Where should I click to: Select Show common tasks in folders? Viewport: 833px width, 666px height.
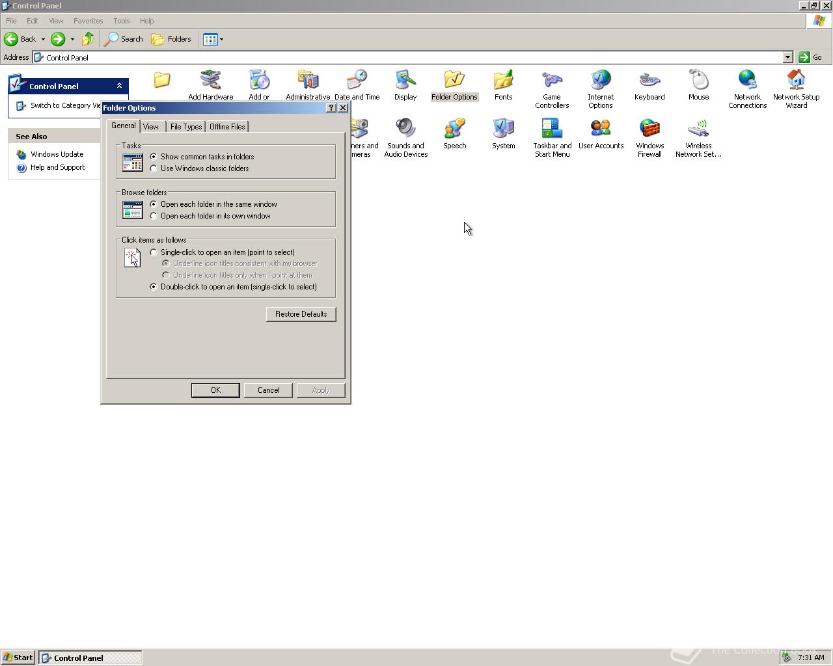point(202,157)
